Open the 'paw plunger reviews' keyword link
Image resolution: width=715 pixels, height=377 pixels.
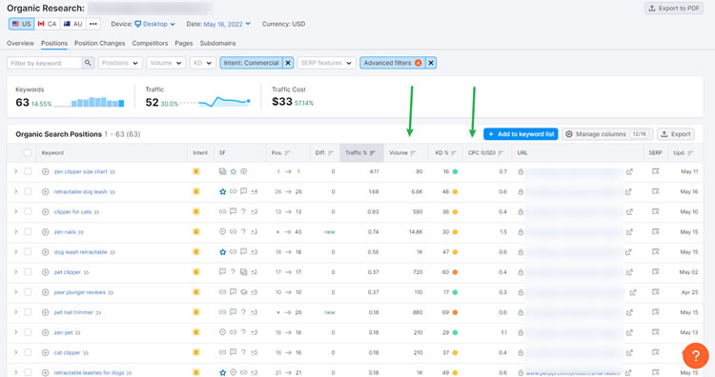click(x=80, y=292)
